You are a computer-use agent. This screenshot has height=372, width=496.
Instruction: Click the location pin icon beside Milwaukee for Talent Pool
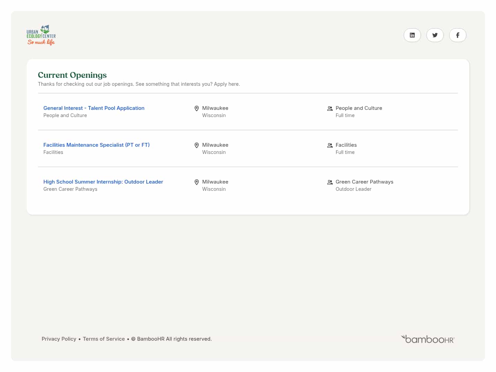pyautogui.click(x=197, y=108)
